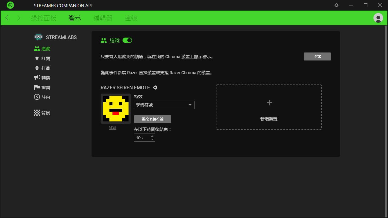The width and height of the screenshot is (388, 218).
Task: Click the STREAMLABS sidebar heading
Action: click(62, 37)
